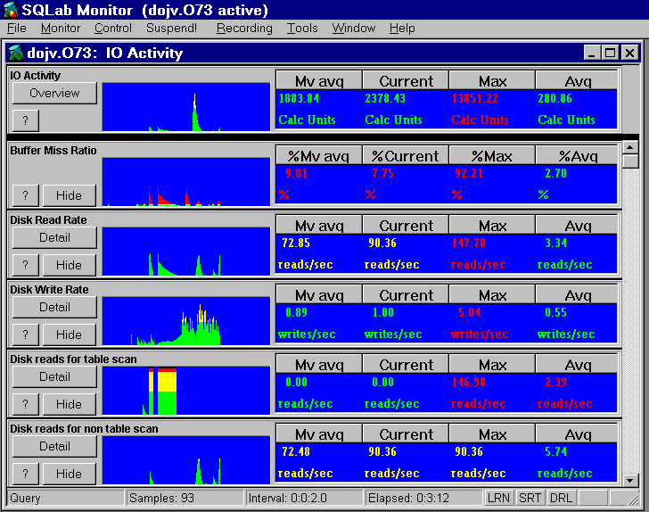Viewport: 649px width, 512px height.
Task: Click the Disk Read Rate Avg value 3.34
Action: click(x=555, y=243)
